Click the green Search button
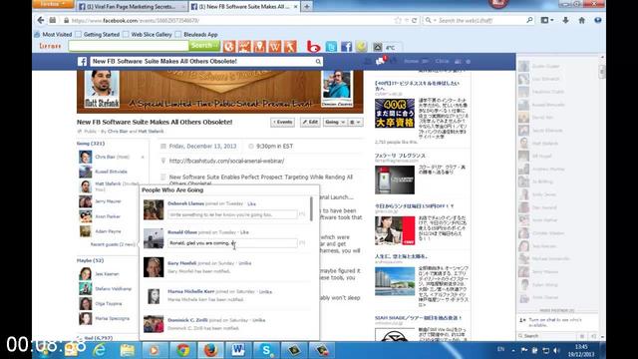Screen dimensions: 638x359 coord(204,46)
